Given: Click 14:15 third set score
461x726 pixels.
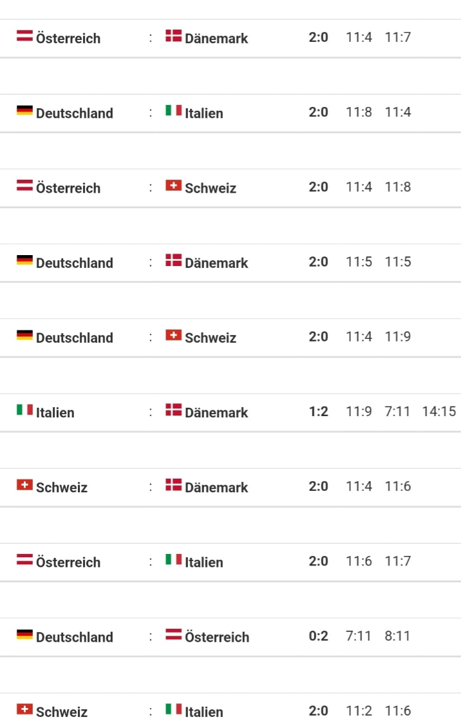Looking at the screenshot, I should (x=438, y=412).
